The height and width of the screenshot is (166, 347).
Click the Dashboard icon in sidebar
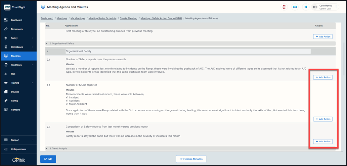[6, 20]
